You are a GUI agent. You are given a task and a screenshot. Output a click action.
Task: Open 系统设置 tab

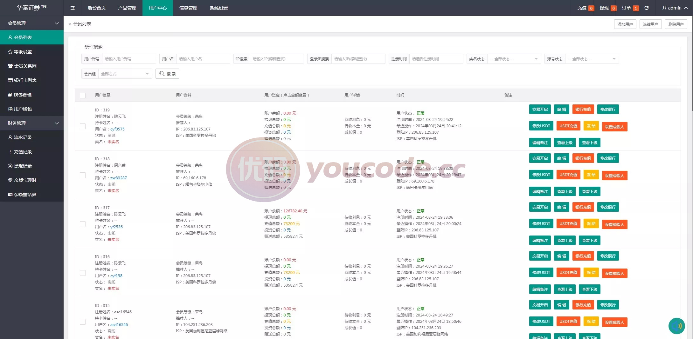pyautogui.click(x=219, y=8)
